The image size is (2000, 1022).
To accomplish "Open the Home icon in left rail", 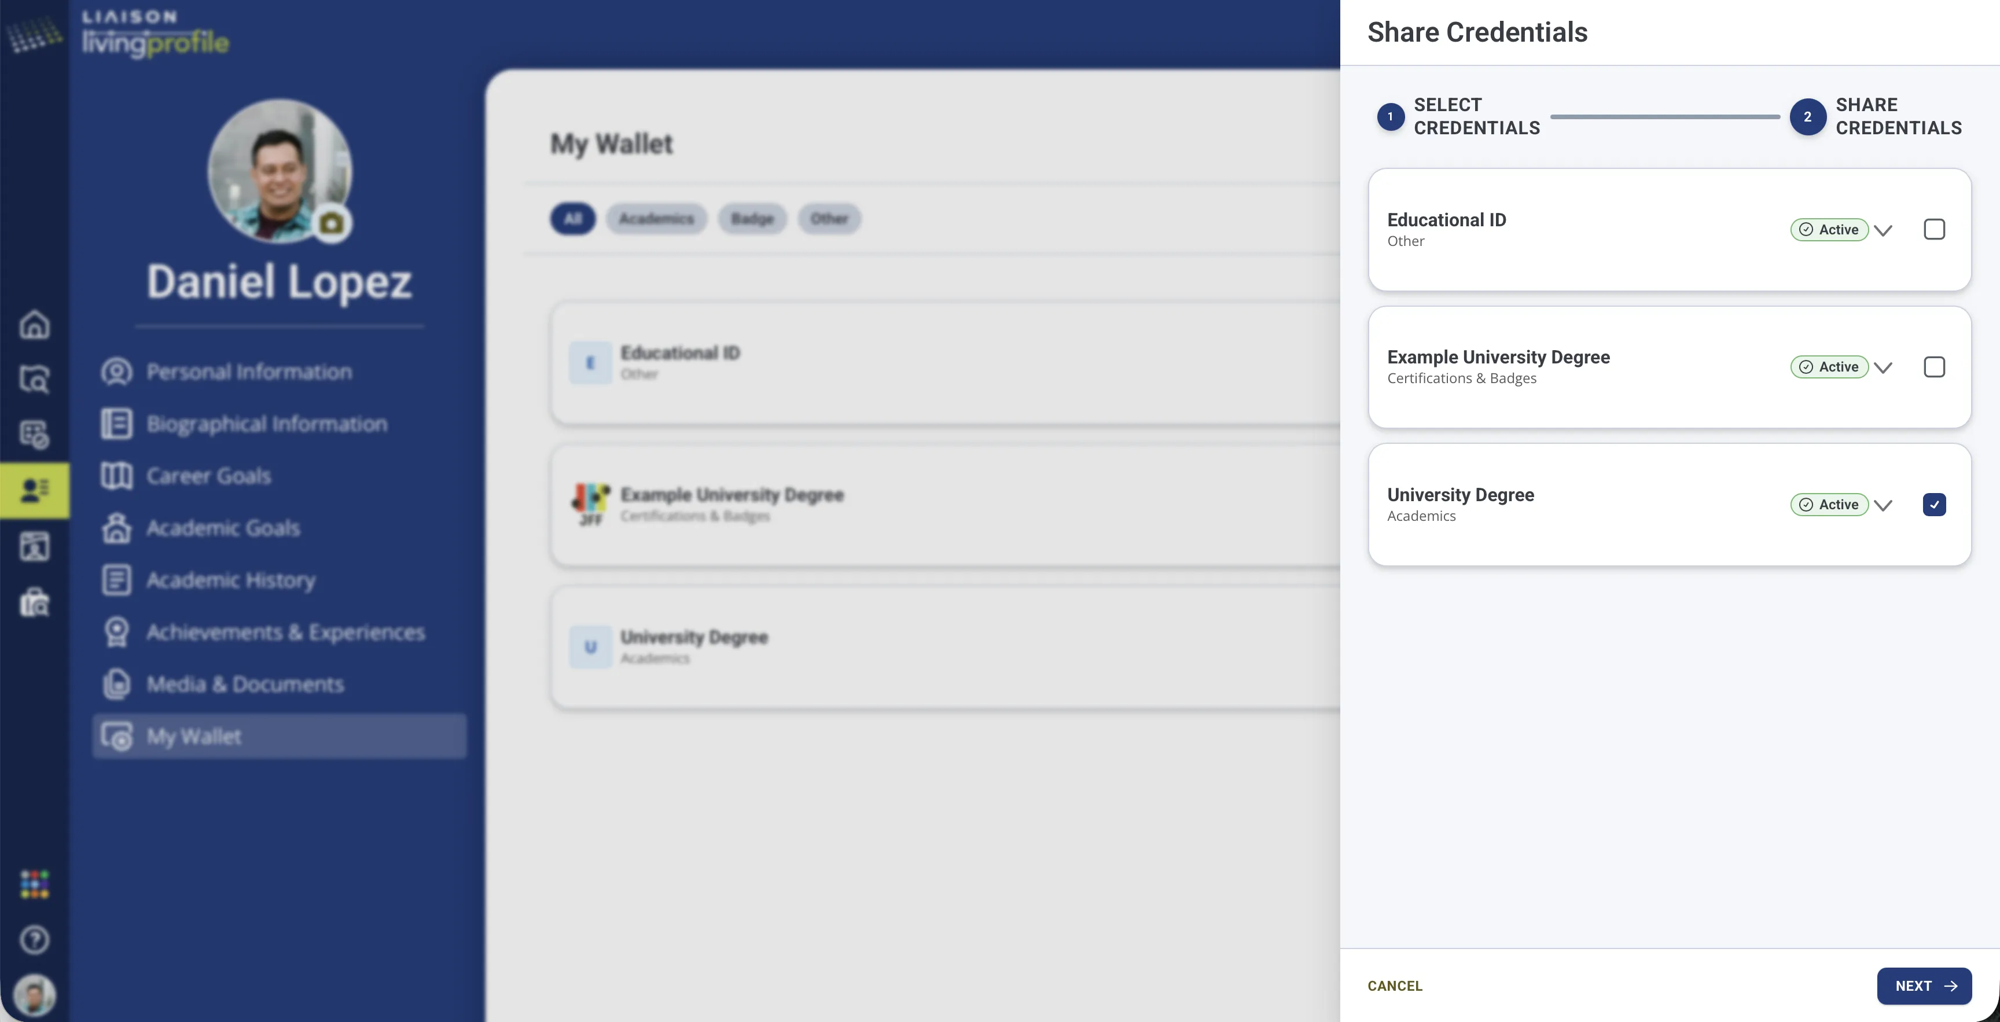I will [34, 325].
